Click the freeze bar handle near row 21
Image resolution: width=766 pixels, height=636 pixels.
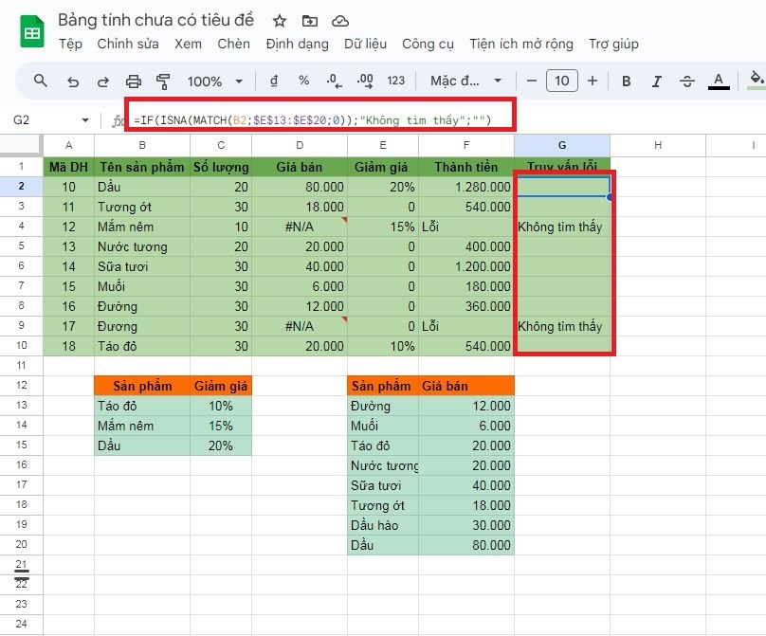(x=22, y=574)
